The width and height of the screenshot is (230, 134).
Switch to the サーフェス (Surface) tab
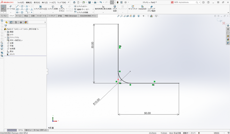19,16
